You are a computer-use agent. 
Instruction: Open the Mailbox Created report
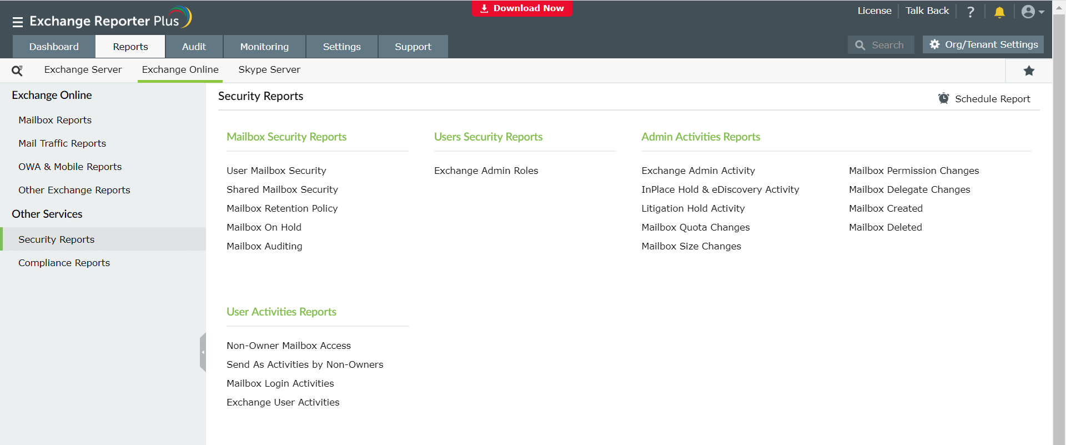point(886,208)
